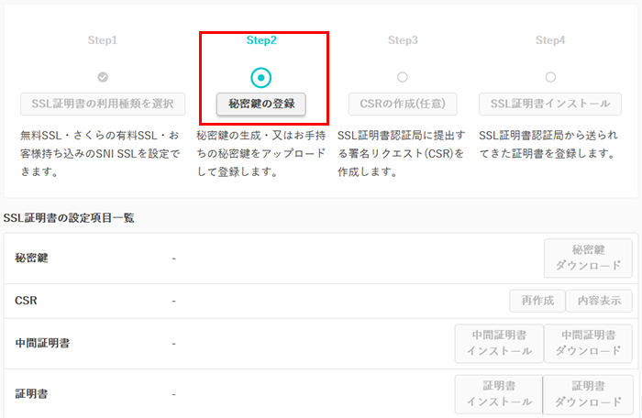The image size is (642, 418).
Task: Select the active Step2 radio indicator
Action: coord(261,78)
